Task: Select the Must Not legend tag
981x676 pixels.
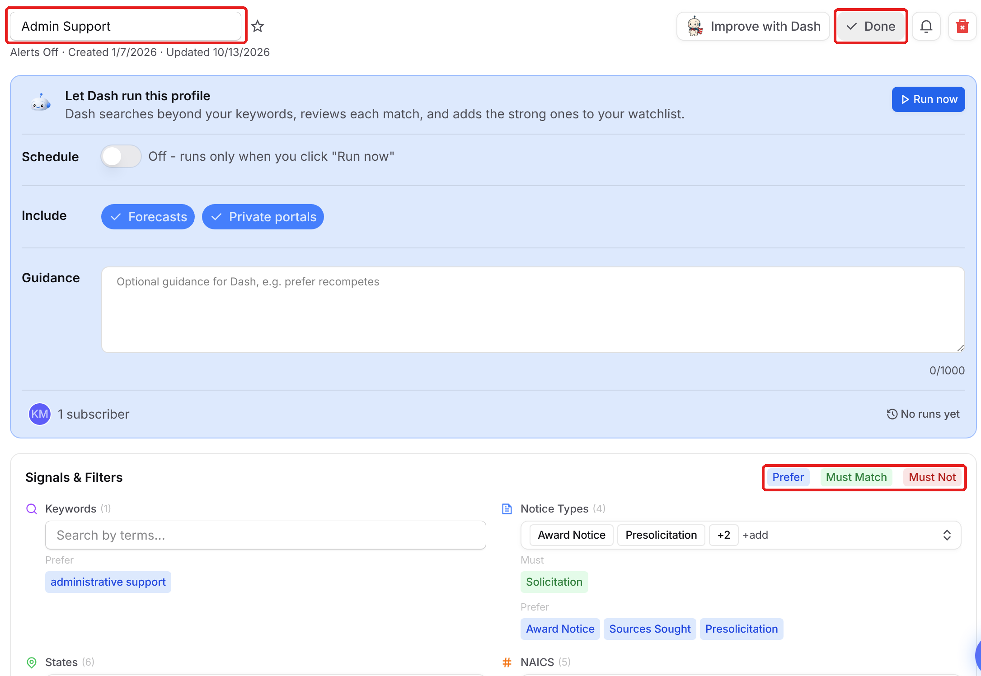Action: point(932,477)
